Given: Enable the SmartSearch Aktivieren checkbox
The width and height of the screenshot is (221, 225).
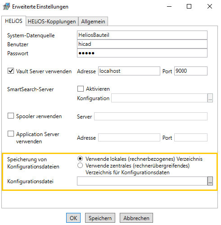Looking at the screenshot, I should (x=81, y=88).
